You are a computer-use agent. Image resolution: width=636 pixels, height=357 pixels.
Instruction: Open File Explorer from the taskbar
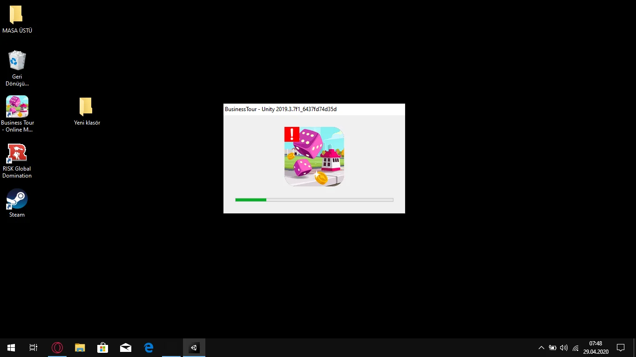point(80,348)
